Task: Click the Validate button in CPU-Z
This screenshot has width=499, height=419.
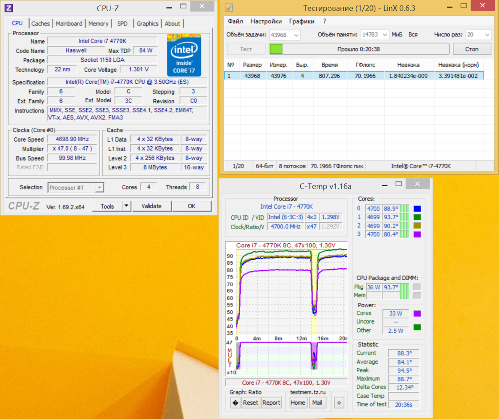Action: click(151, 206)
